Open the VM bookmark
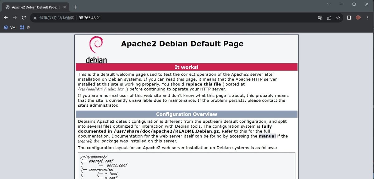Viewport: 374px width, 179px height. [9, 27]
